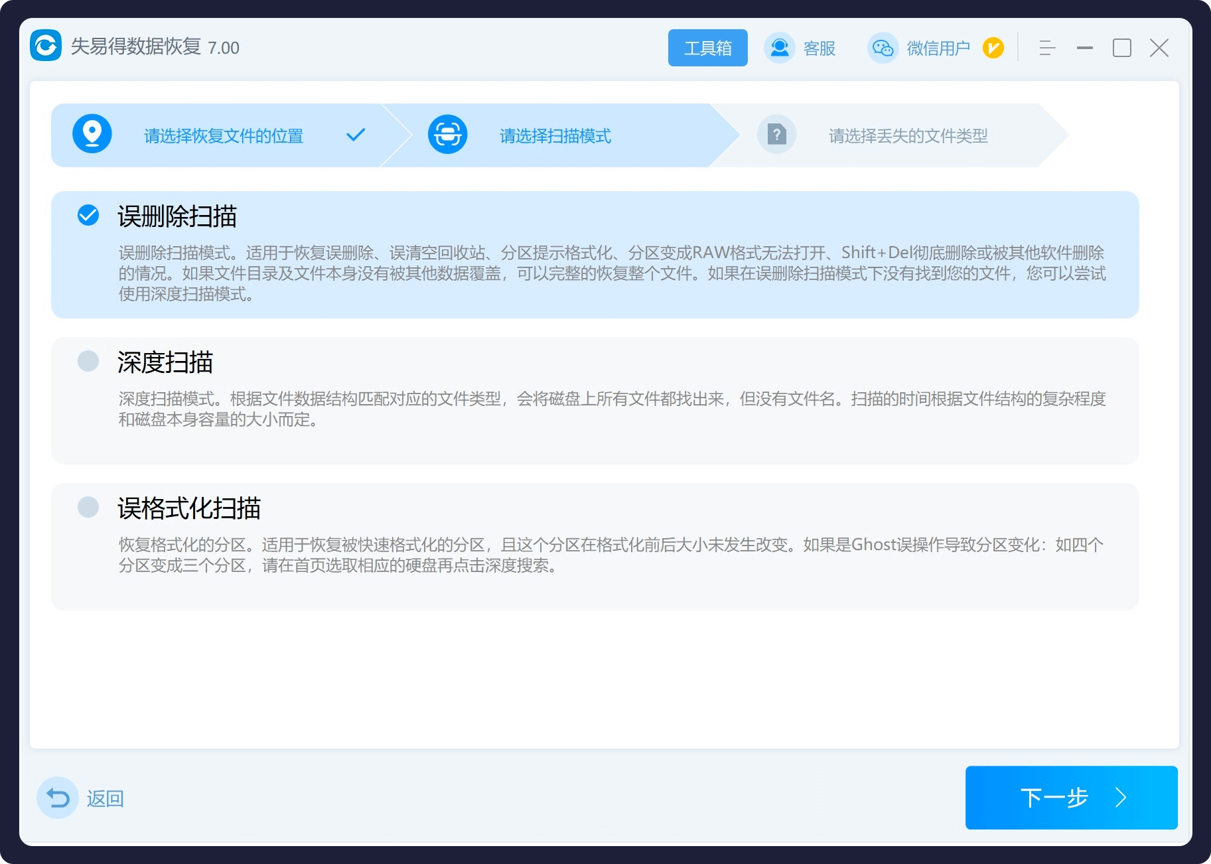
Task: Select the 误格式化扫描 radio button
Action: coord(88,507)
